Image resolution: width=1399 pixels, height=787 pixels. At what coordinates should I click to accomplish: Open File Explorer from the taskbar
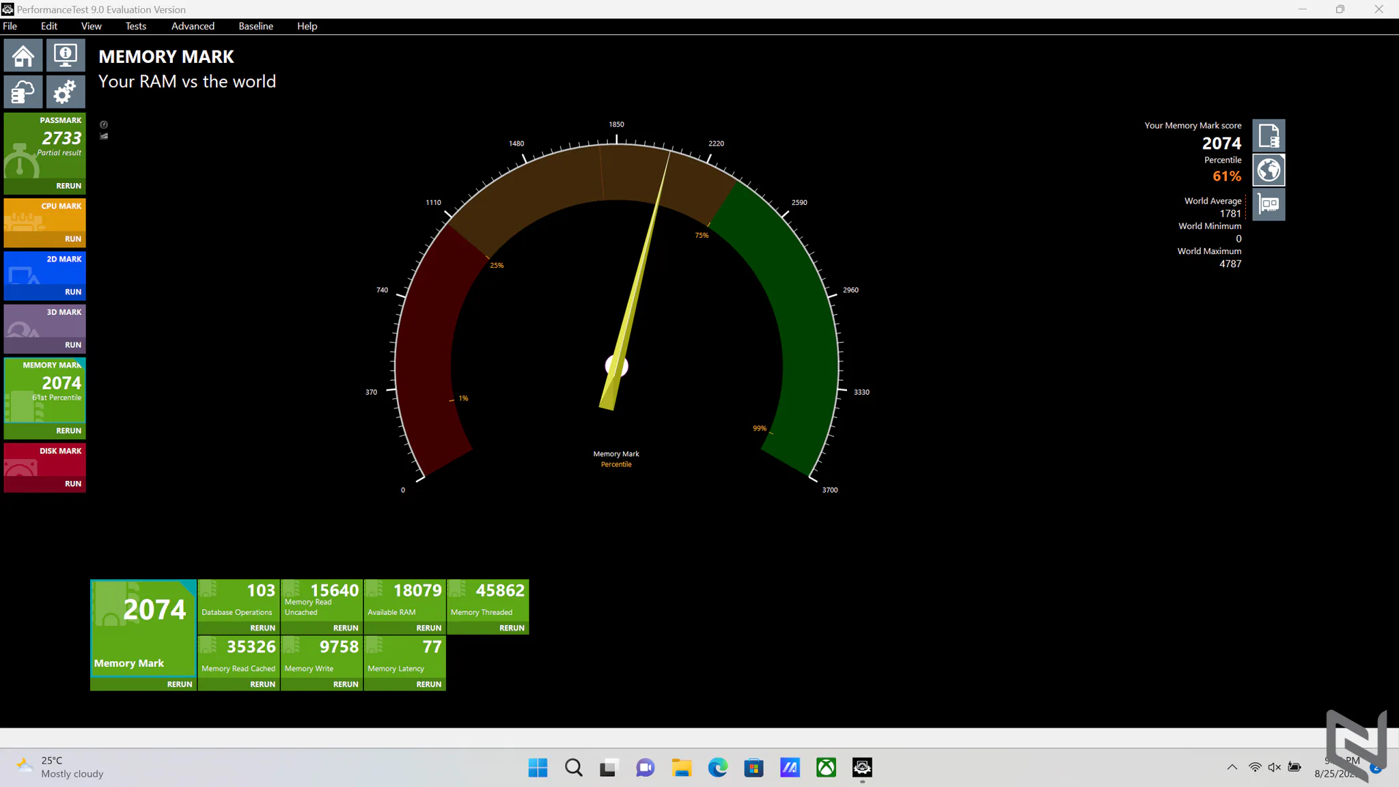tap(682, 768)
